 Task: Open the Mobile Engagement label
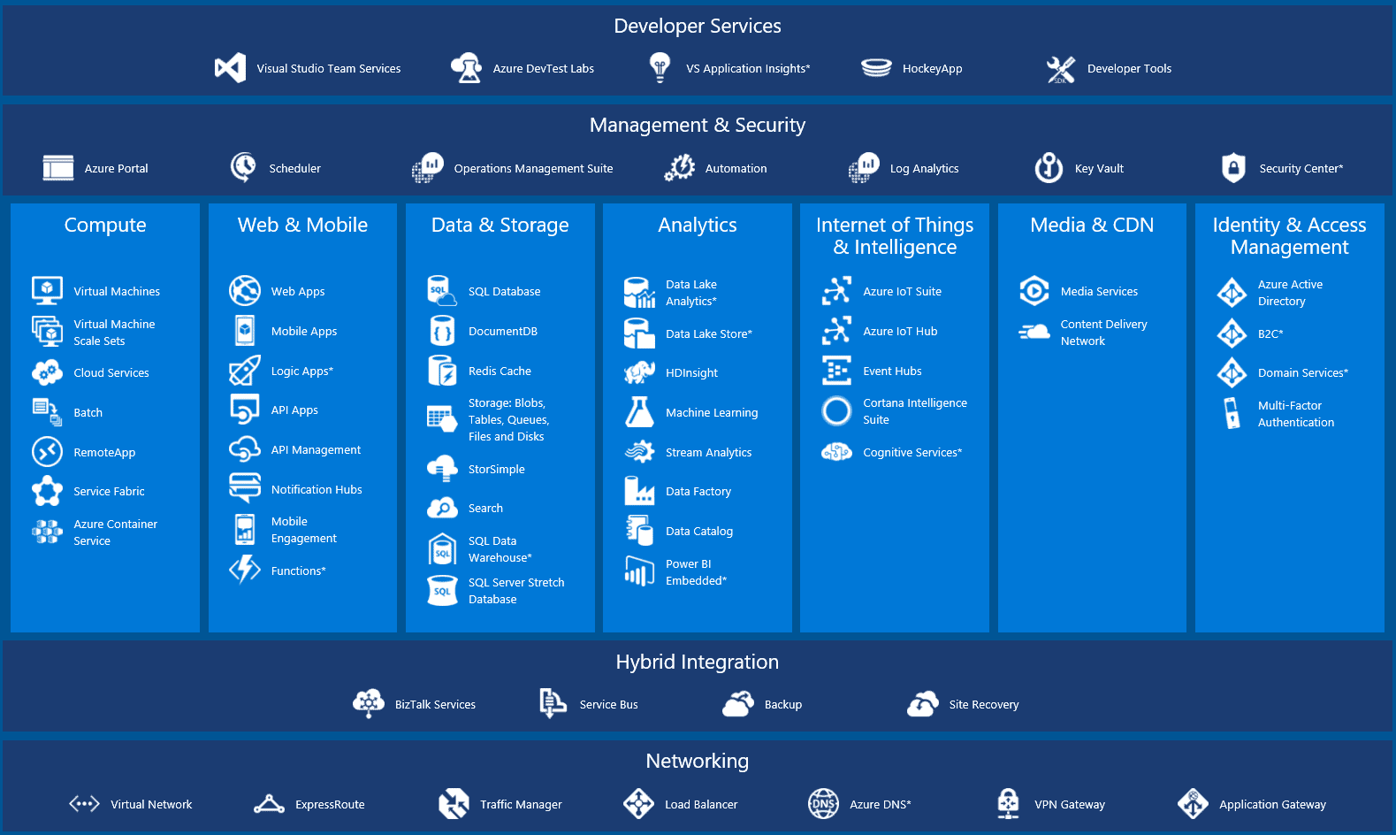point(303,530)
